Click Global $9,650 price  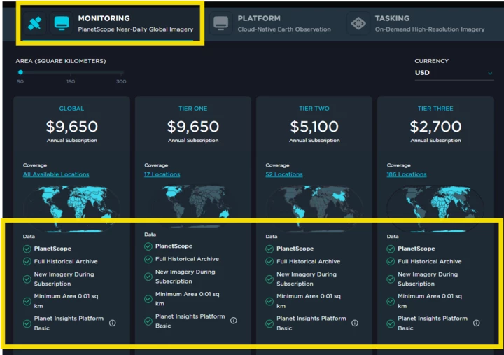71,126
